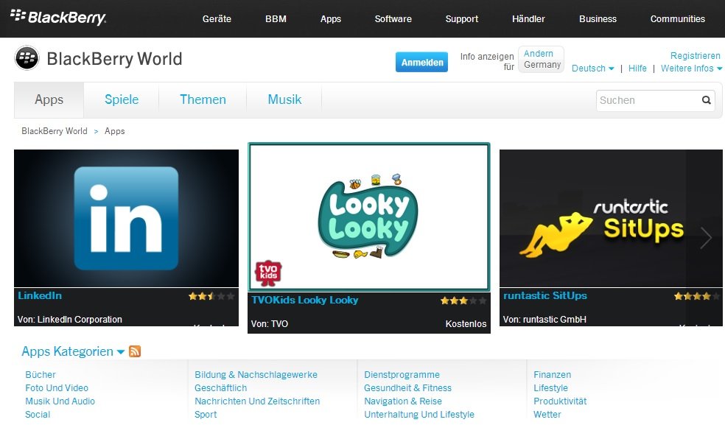
Task: Expand the Weitere Infos dropdown
Action: pos(691,69)
